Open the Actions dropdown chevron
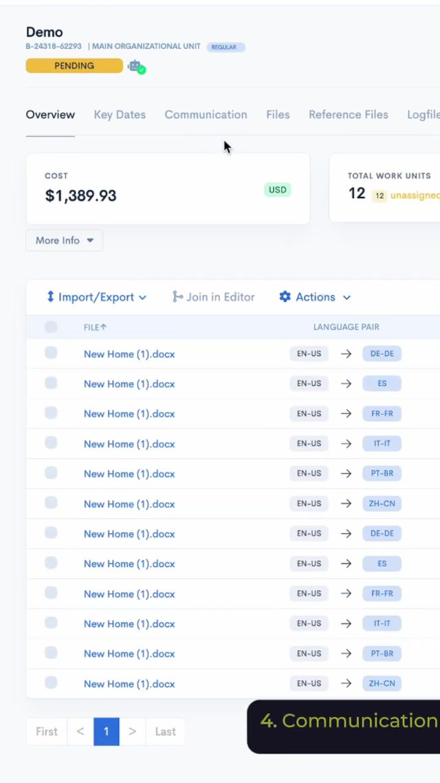This screenshot has width=440, height=783. [346, 297]
